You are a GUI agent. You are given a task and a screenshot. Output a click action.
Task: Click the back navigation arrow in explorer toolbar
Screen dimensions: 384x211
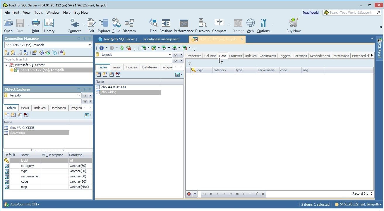click(102, 48)
